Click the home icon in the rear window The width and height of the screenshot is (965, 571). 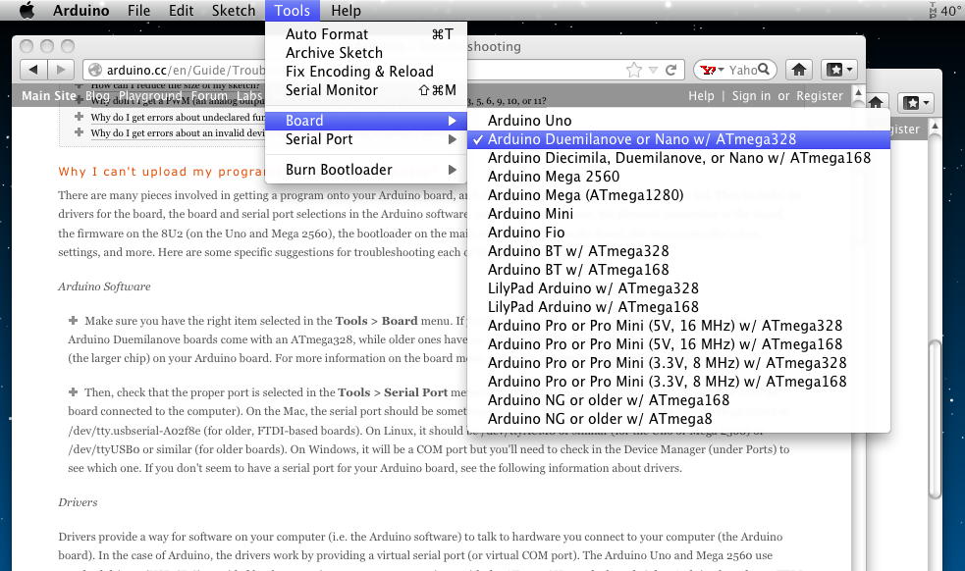click(875, 102)
